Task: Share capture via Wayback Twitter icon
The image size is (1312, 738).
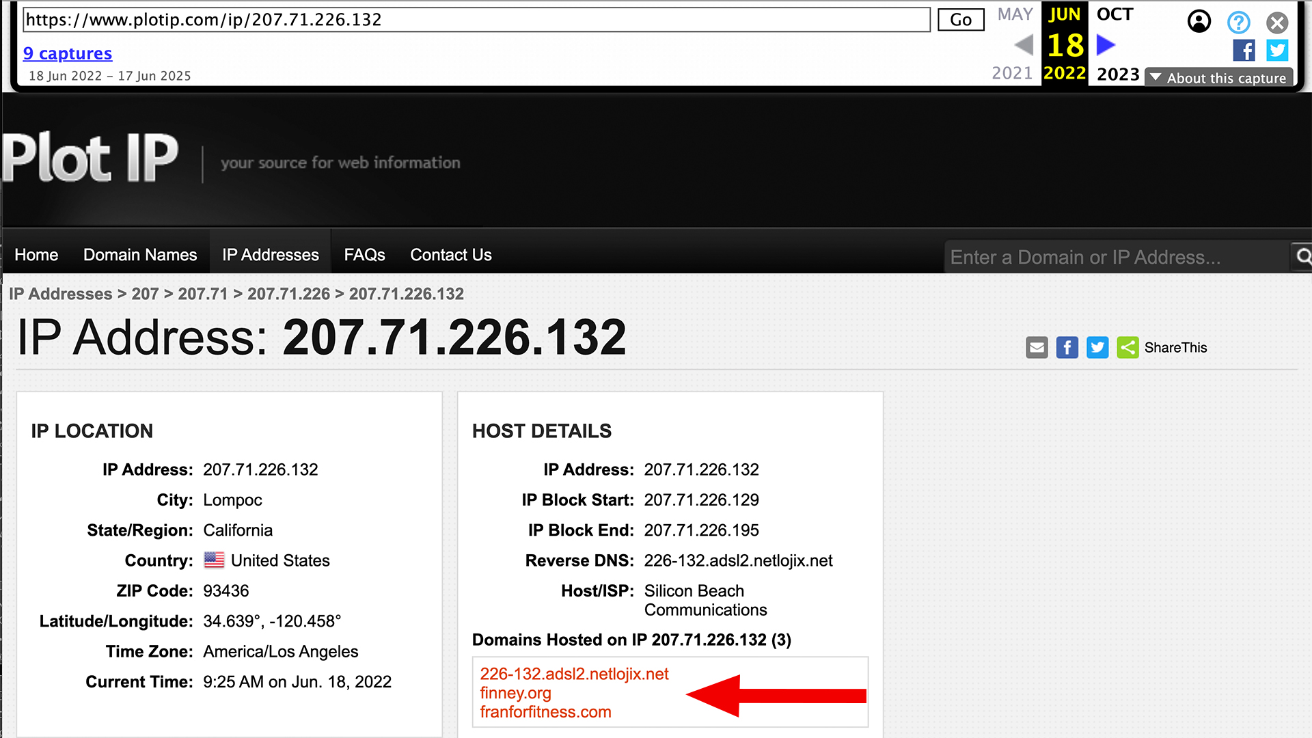Action: [1276, 51]
